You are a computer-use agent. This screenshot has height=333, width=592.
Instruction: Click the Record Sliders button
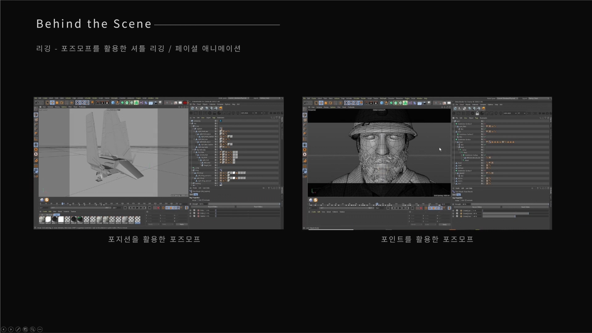pos(213,207)
